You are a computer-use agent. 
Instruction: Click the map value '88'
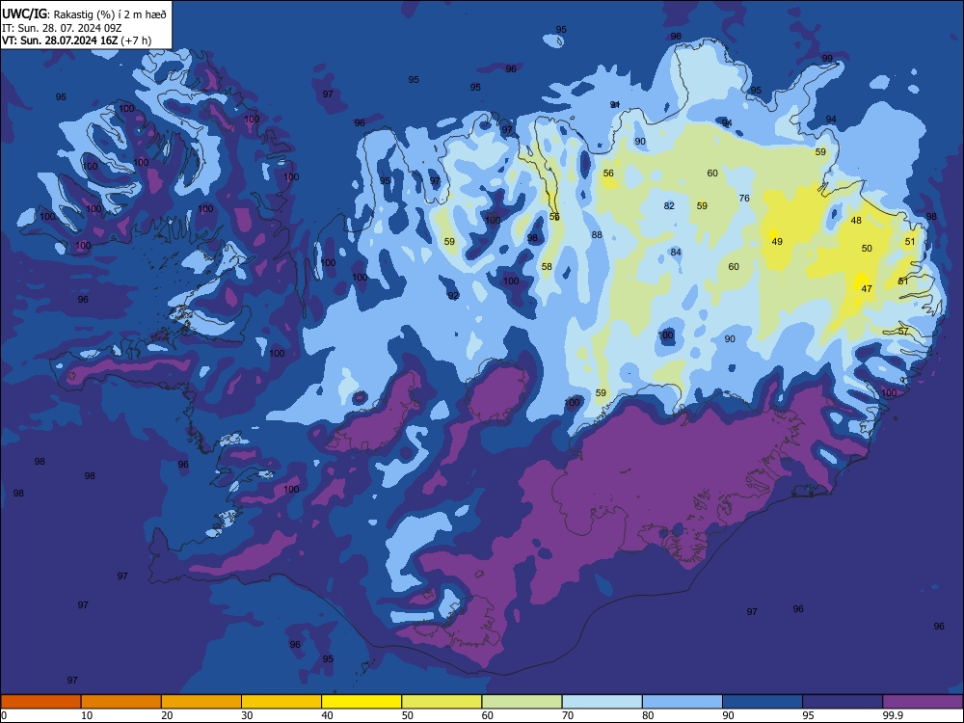(597, 234)
